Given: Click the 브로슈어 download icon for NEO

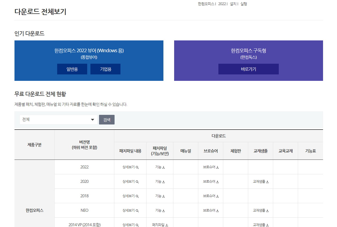Looking at the screenshot, I should point(218,211).
